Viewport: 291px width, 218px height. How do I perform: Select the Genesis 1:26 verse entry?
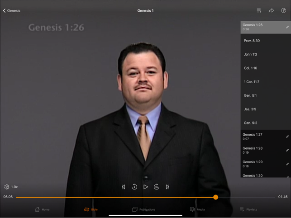[x=266, y=27]
